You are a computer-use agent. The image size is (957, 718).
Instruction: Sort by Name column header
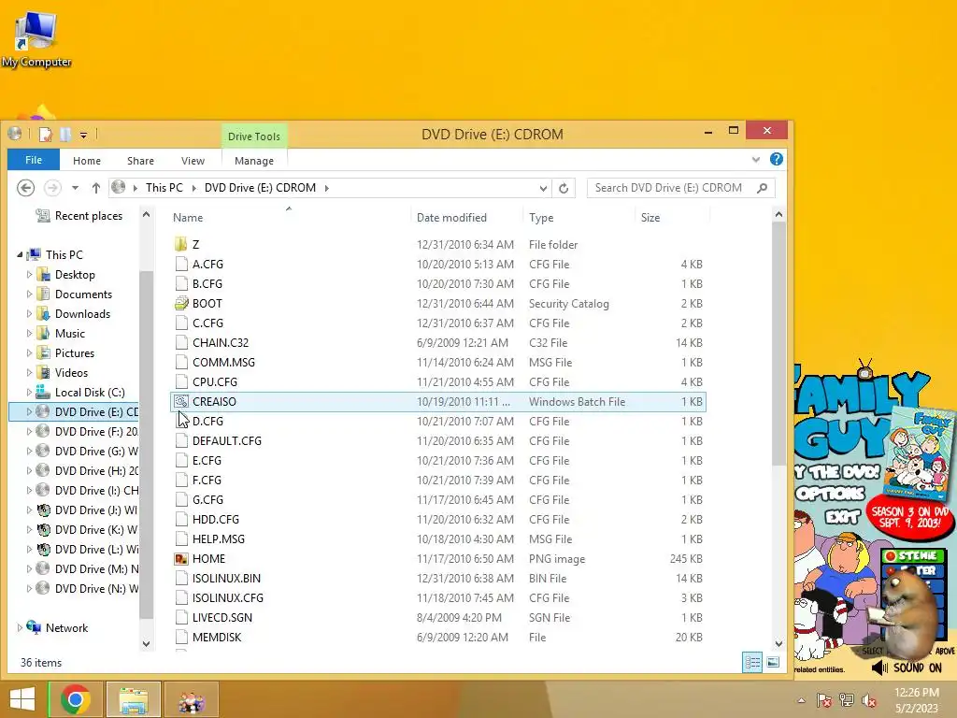291,217
